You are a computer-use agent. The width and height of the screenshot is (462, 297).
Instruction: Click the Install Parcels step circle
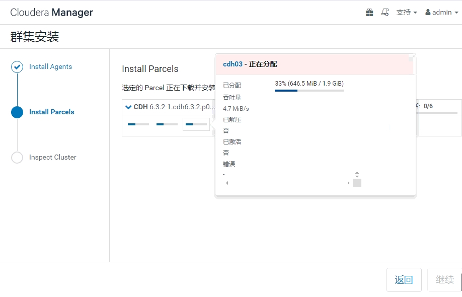[17, 112]
